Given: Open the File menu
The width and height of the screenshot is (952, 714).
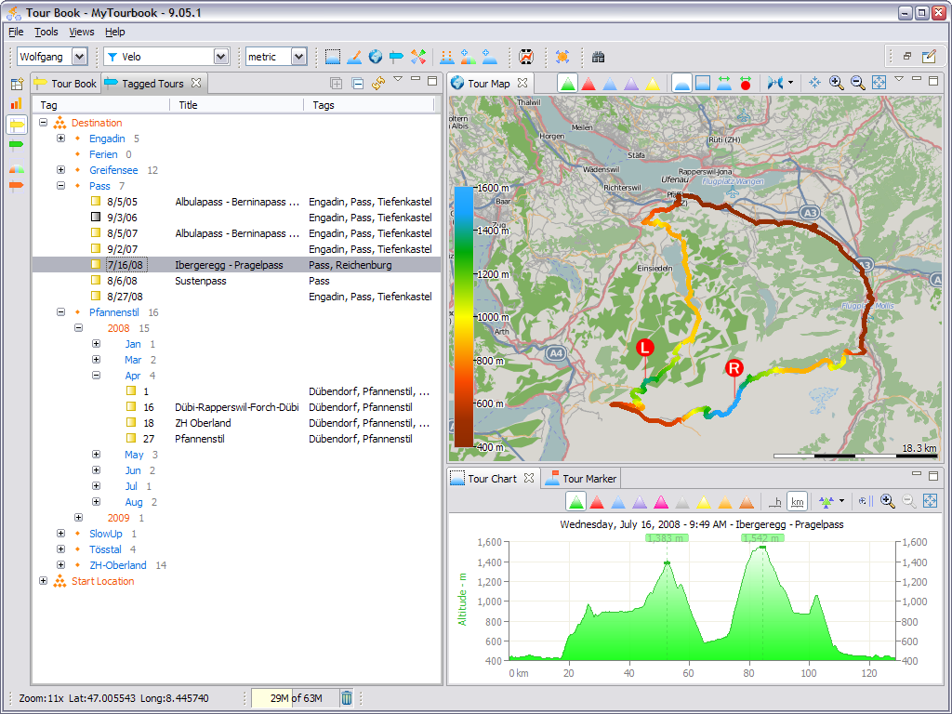Looking at the screenshot, I should [x=16, y=32].
